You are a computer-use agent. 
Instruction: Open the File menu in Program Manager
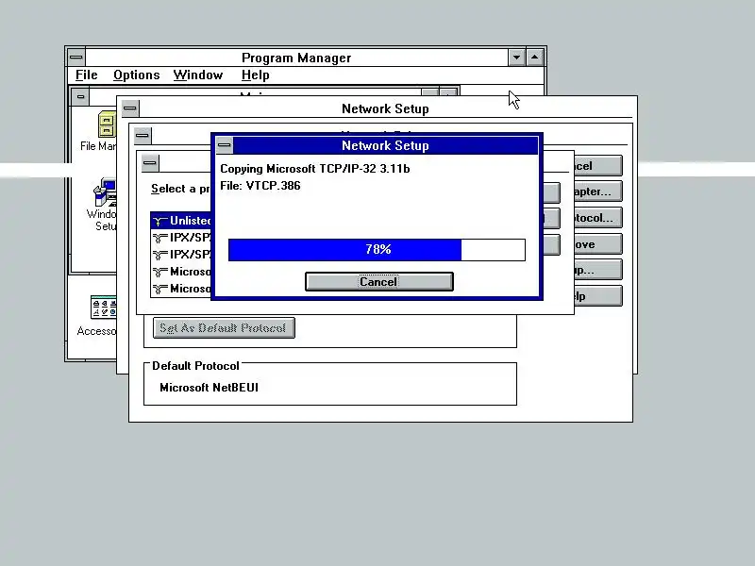click(87, 75)
